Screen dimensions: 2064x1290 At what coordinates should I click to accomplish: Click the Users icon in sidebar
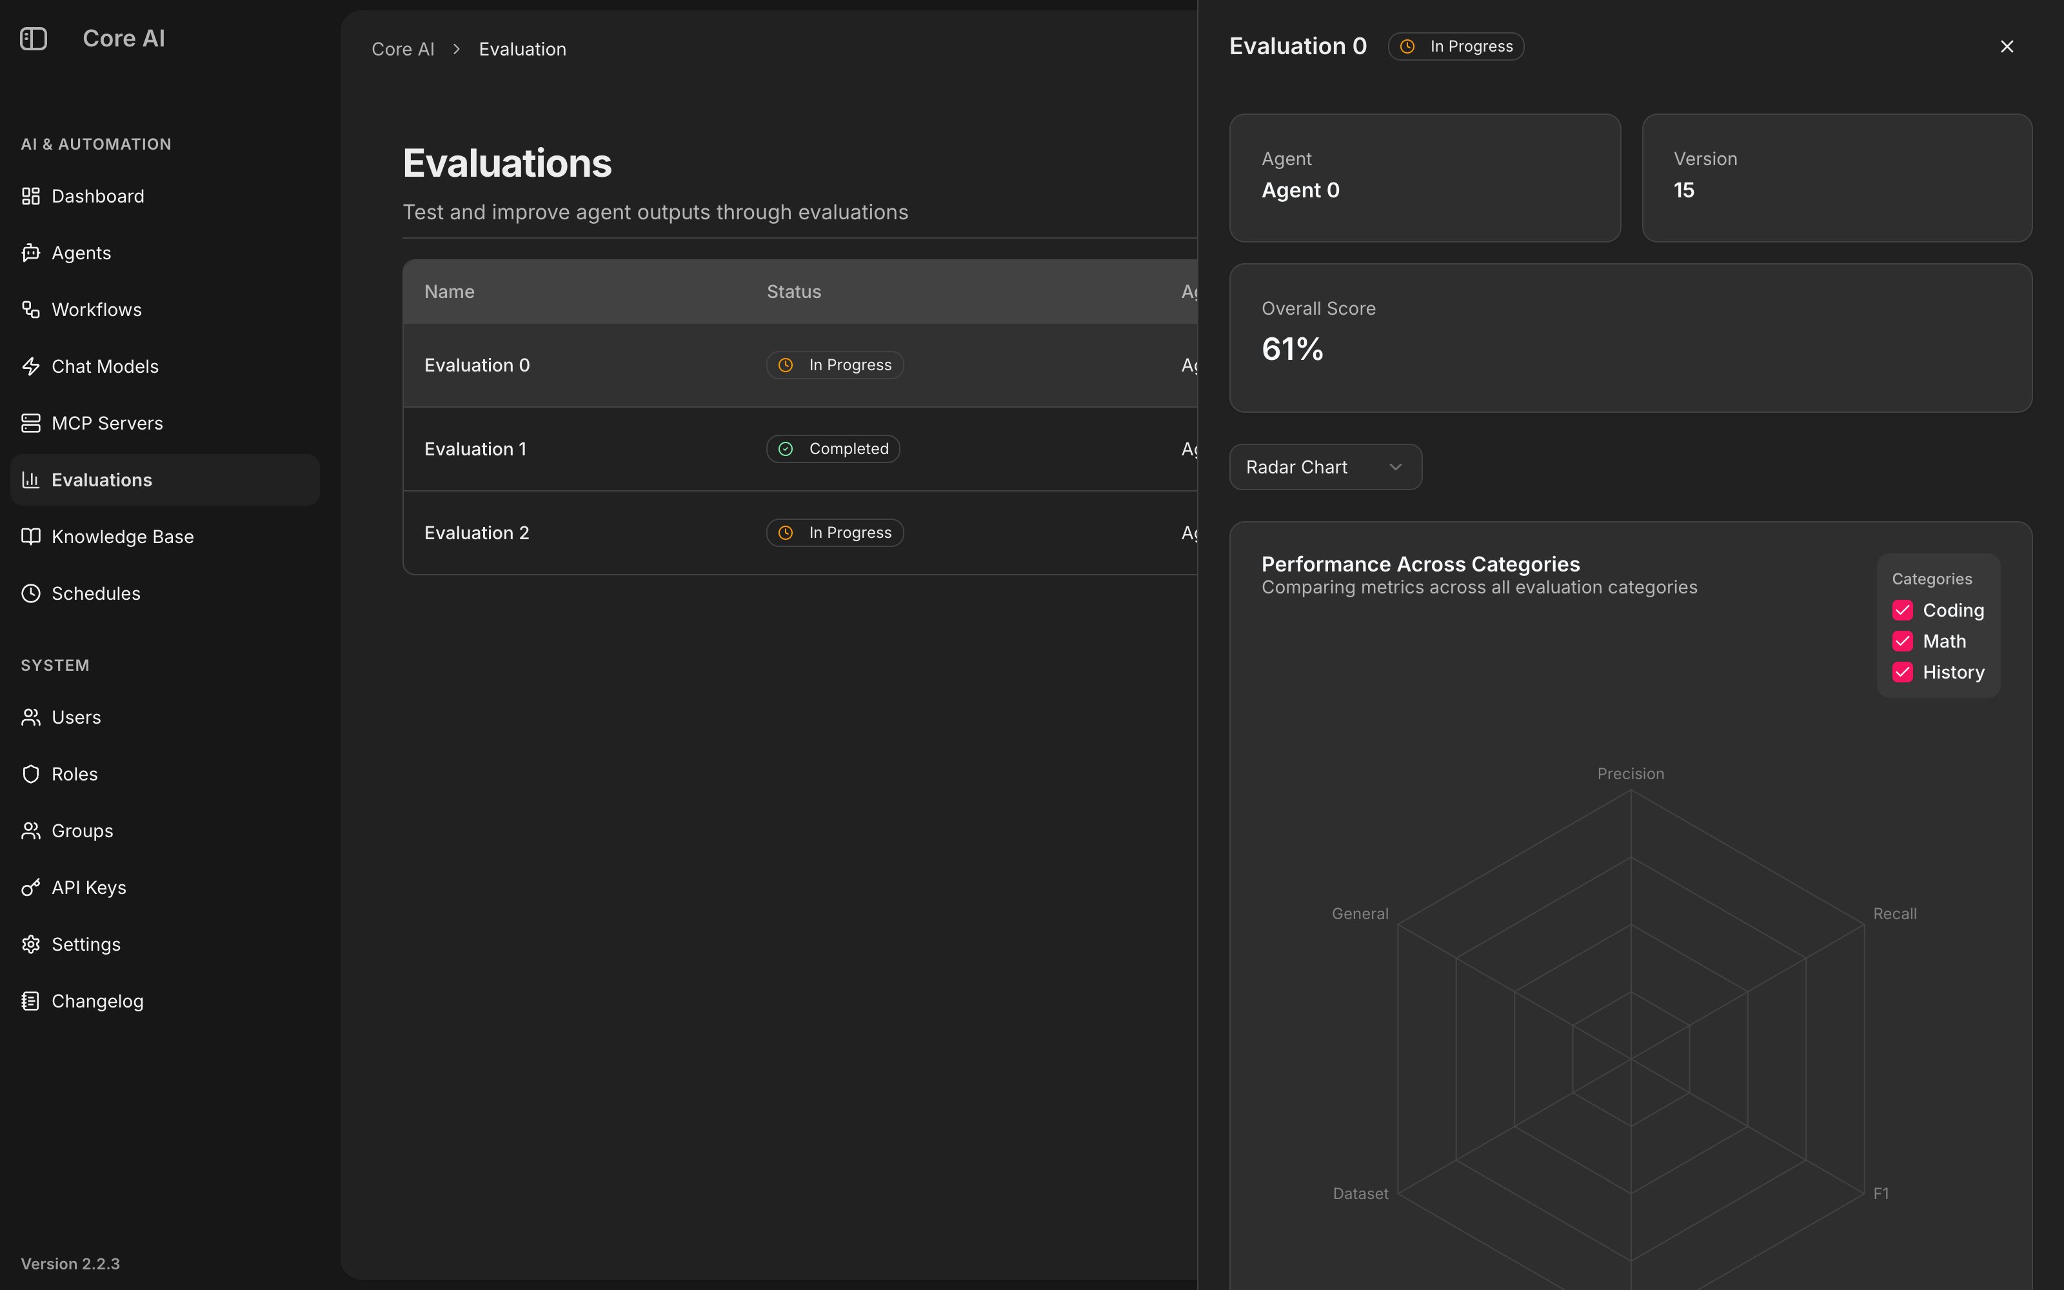(x=31, y=717)
